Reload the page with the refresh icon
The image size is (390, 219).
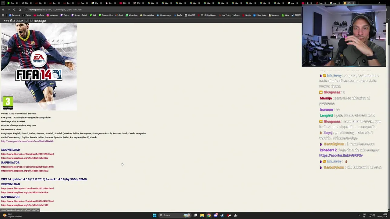coord(14,9)
